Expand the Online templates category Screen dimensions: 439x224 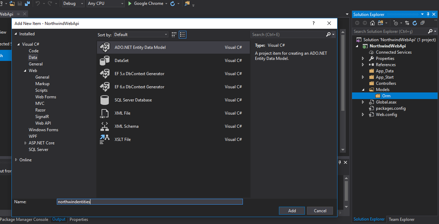click(x=16, y=160)
